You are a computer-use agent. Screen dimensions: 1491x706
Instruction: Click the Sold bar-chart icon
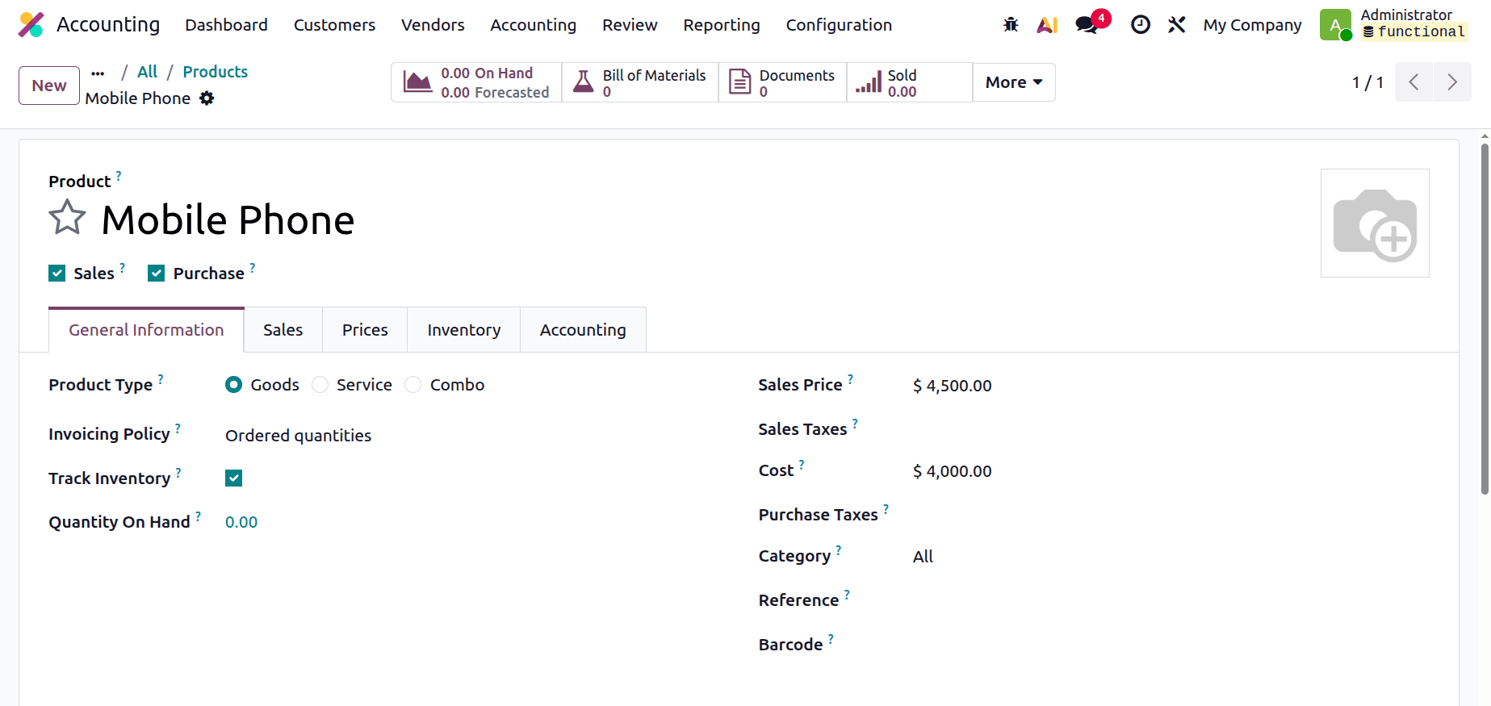869,82
